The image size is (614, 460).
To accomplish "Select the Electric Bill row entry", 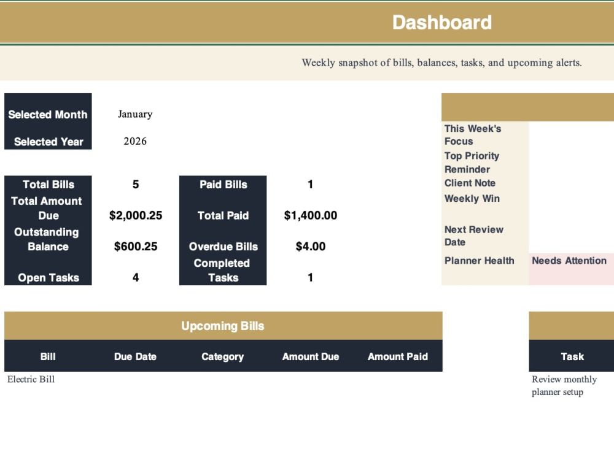I will click(x=31, y=379).
